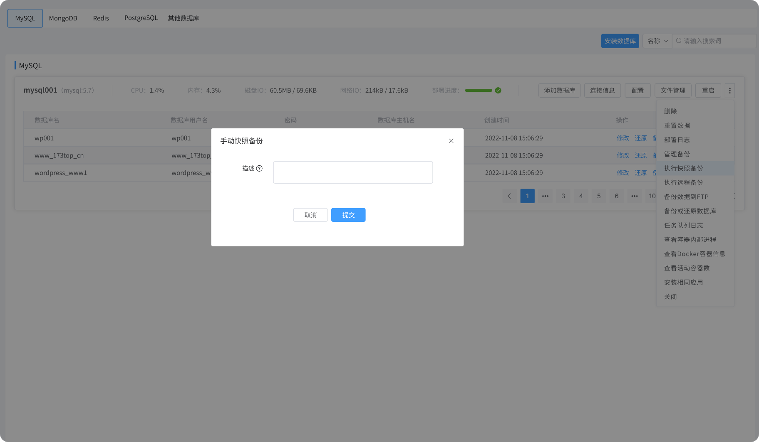Open the PostgreSQL tab
The height and width of the screenshot is (442, 759).
pos(141,18)
